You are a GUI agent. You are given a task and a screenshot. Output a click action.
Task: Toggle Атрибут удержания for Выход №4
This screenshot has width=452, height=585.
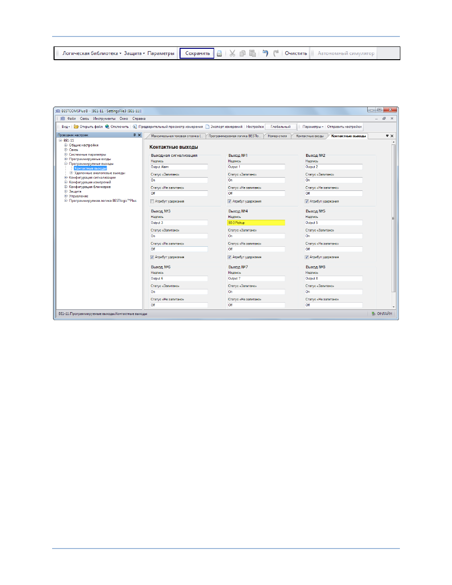(229, 257)
